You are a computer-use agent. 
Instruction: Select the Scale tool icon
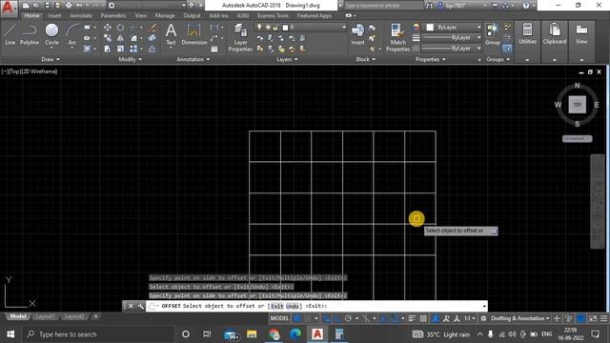click(x=121, y=49)
